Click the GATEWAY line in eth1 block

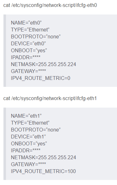28,164
